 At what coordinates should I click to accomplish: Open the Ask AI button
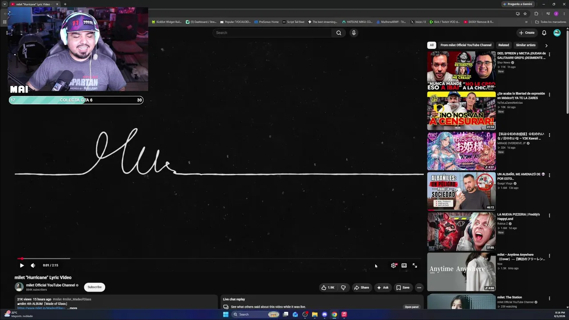click(382, 288)
